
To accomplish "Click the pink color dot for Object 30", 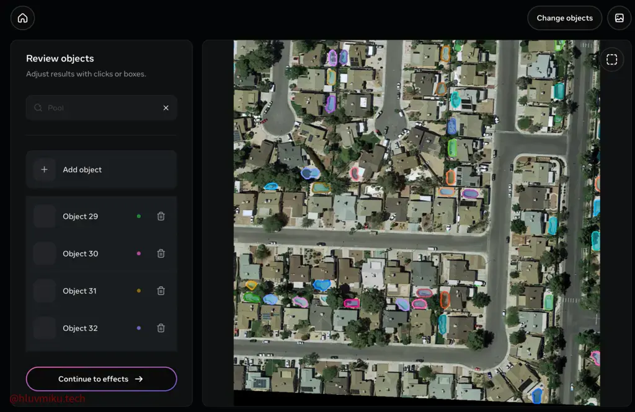I will [x=138, y=253].
